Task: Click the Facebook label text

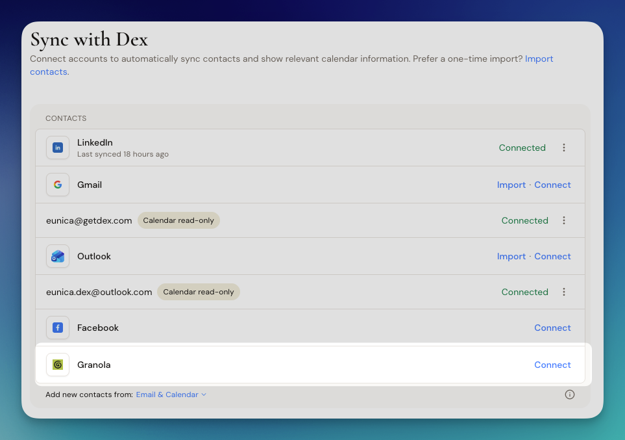Action: [98, 328]
